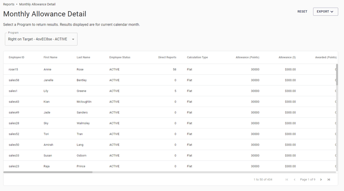Click last name Lang
The width and height of the screenshot is (344, 191).
[x=80, y=144]
